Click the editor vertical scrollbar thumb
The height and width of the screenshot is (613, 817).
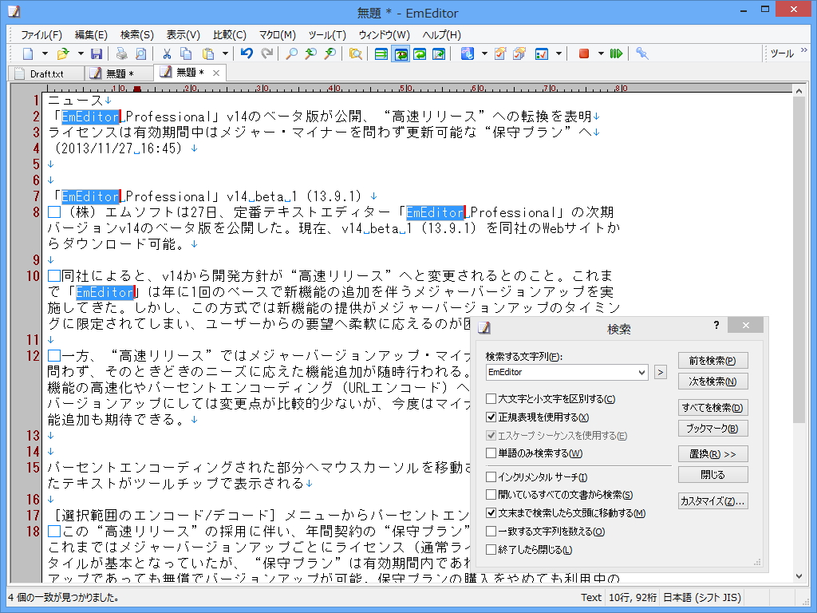point(799,259)
